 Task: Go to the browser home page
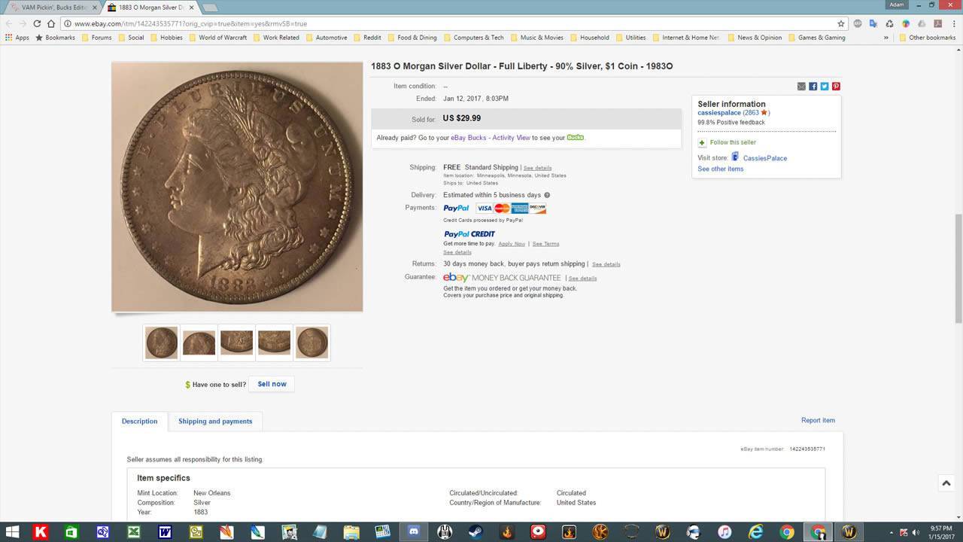click(x=51, y=23)
